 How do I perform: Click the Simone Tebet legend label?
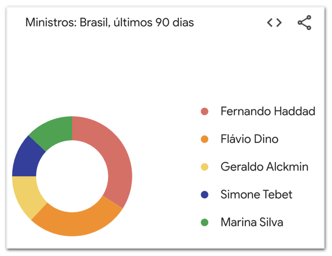[256, 194]
